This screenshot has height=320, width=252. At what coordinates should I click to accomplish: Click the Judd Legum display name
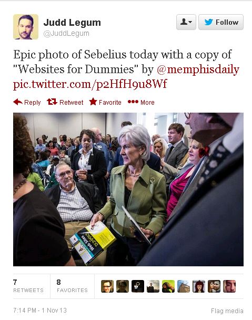tap(72, 23)
